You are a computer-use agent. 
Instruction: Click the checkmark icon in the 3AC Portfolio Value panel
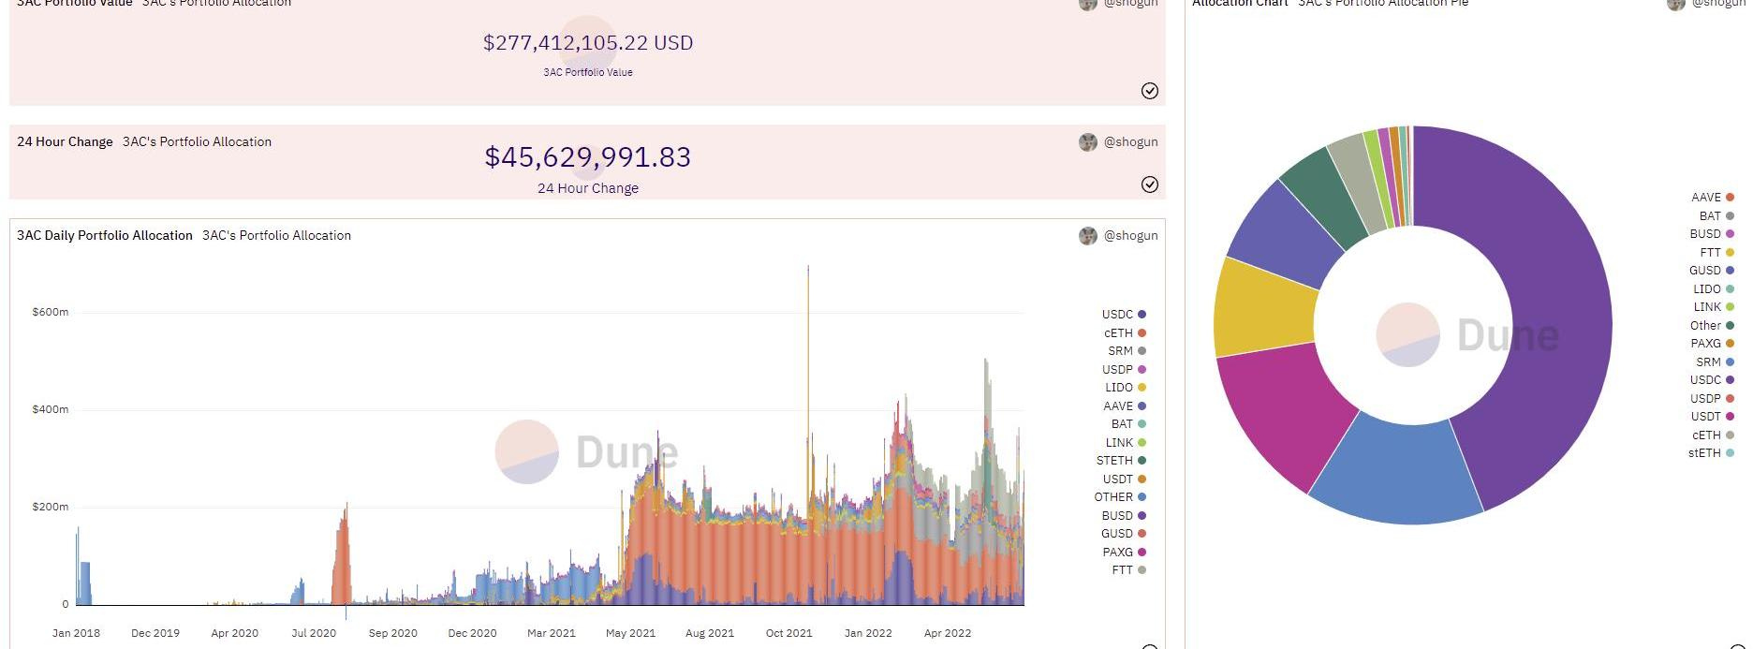pos(1150,91)
